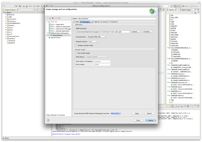202x142 pixels.
Task: Expand startup.s in Project Explorer
Action: (6, 38)
